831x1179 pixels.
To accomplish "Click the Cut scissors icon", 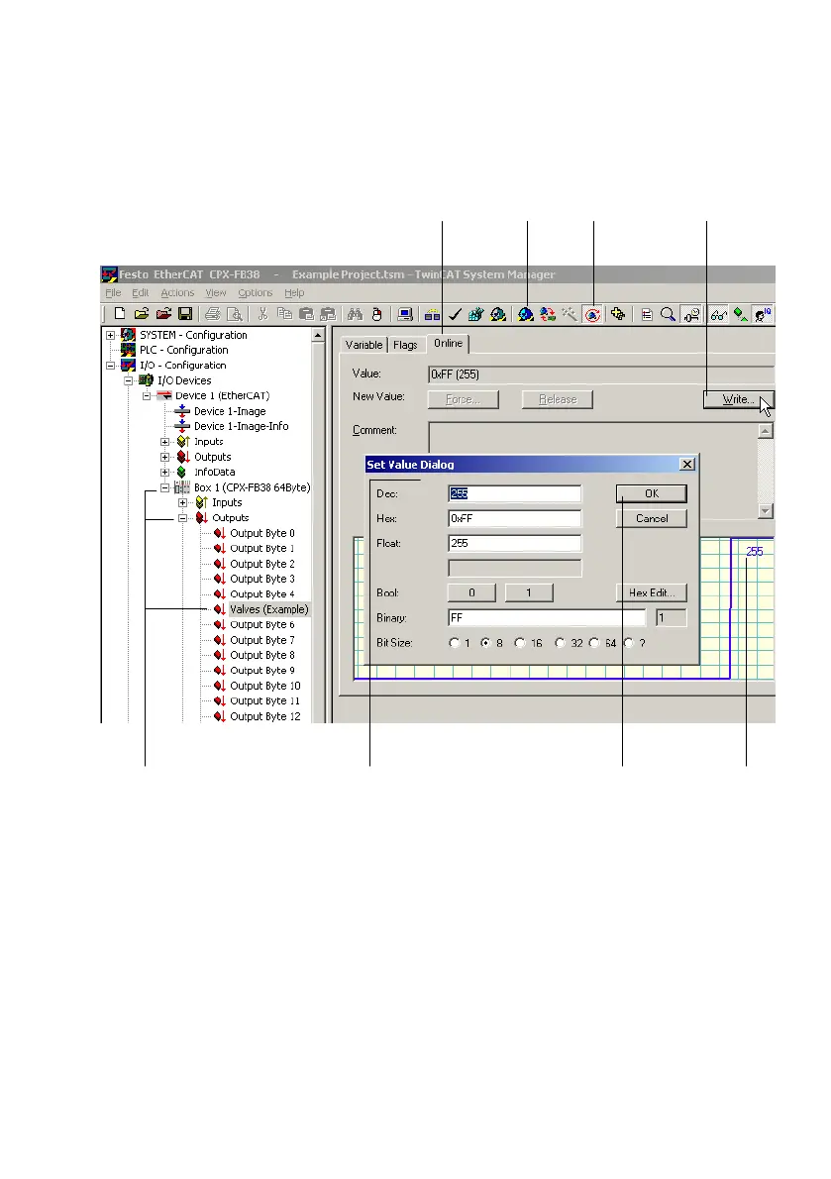I will (263, 314).
